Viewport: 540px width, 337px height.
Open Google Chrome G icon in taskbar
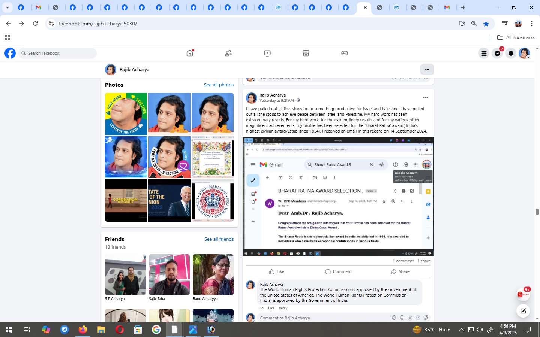[x=156, y=330]
